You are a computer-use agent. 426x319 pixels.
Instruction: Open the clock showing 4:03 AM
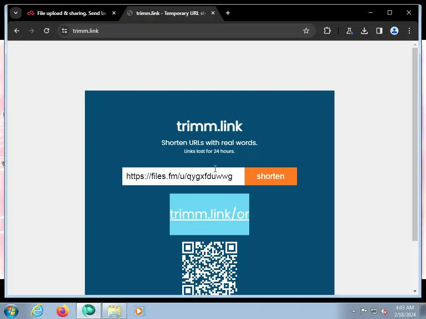click(x=405, y=311)
